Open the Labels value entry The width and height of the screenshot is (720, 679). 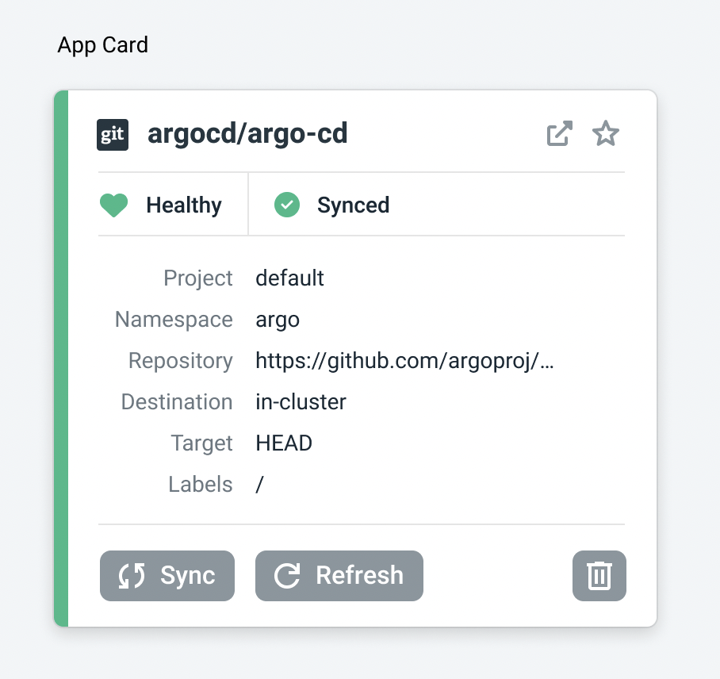coord(259,484)
